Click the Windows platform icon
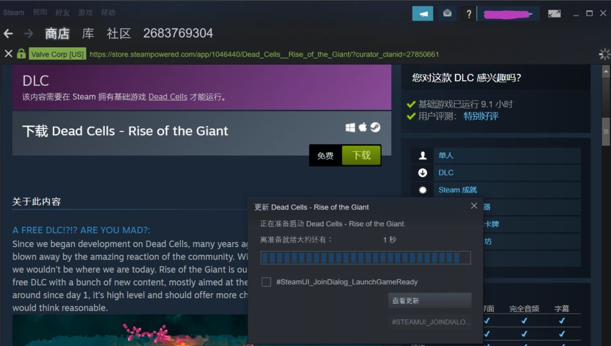The image size is (611, 346). point(351,127)
